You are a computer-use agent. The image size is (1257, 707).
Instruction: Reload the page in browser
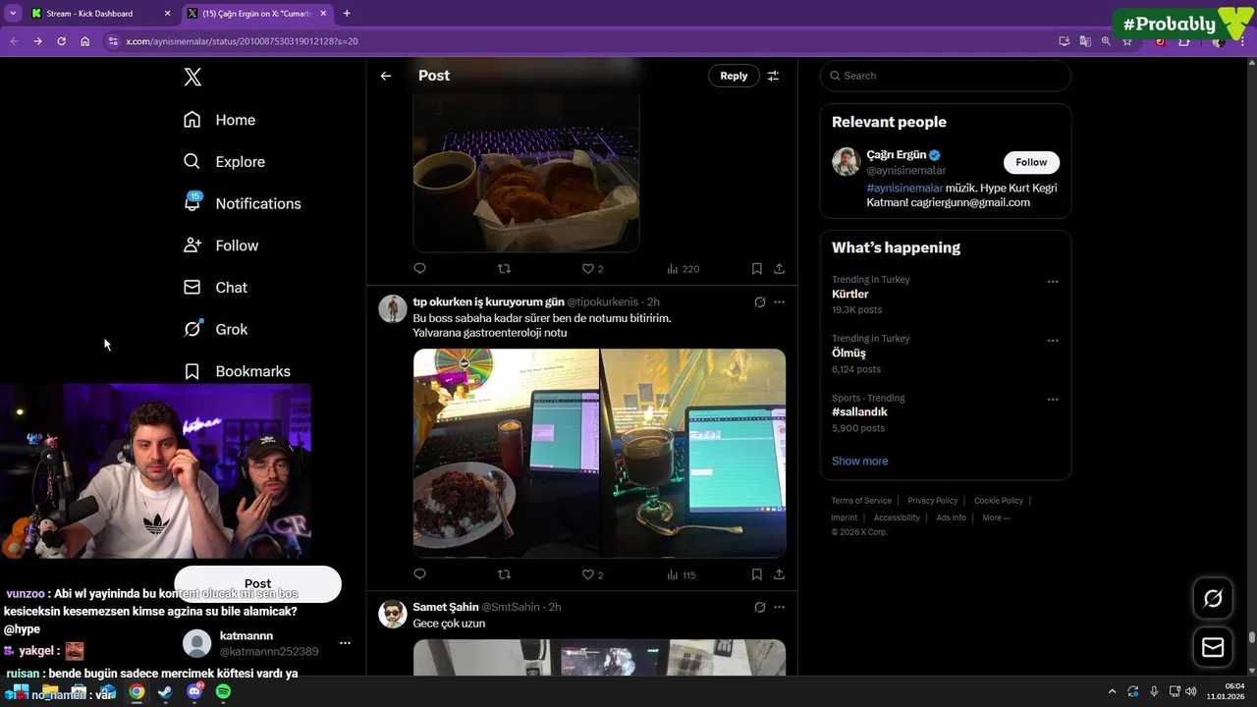point(61,41)
